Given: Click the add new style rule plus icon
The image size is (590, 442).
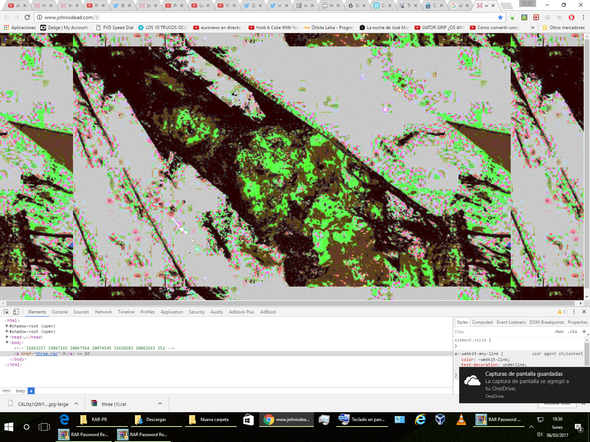Looking at the screenshot, I should click(584, 331).
